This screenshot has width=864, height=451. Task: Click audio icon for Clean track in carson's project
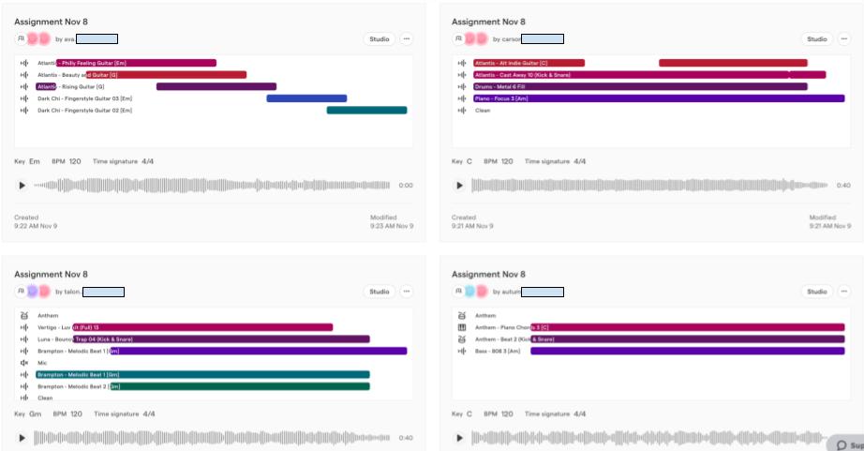coord(462,111)
